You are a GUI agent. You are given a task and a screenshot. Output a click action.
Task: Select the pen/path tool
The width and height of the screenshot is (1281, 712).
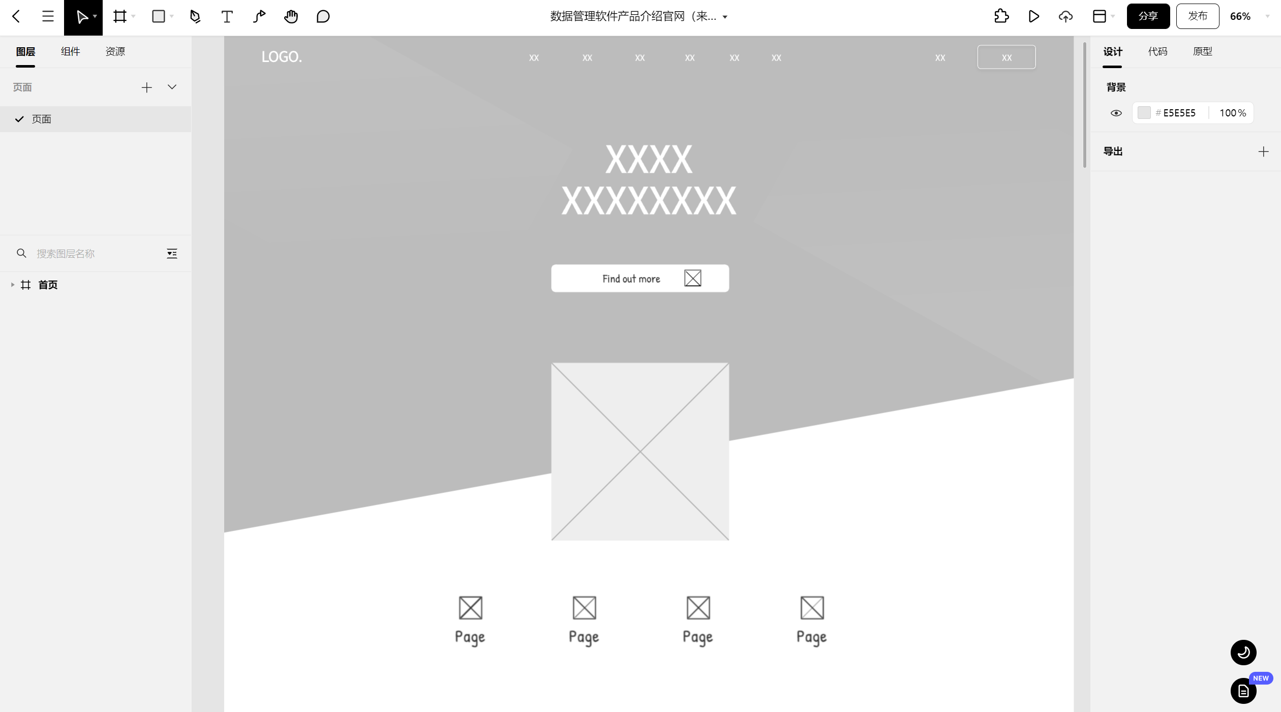point(194,16)
